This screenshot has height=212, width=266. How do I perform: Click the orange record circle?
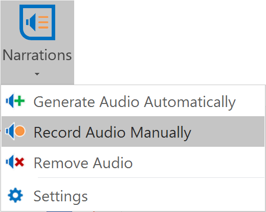coord(20,131)
